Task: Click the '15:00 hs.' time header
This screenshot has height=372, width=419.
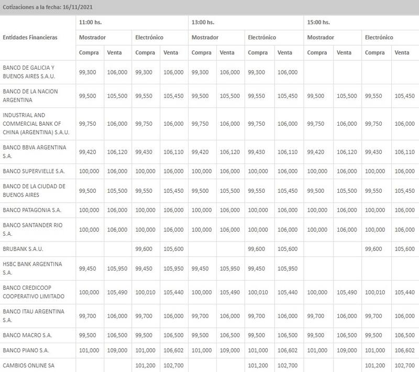Action: [x=318, y=23]
